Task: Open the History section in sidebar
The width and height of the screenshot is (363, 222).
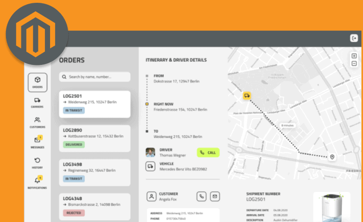Action: pos(37,163)
